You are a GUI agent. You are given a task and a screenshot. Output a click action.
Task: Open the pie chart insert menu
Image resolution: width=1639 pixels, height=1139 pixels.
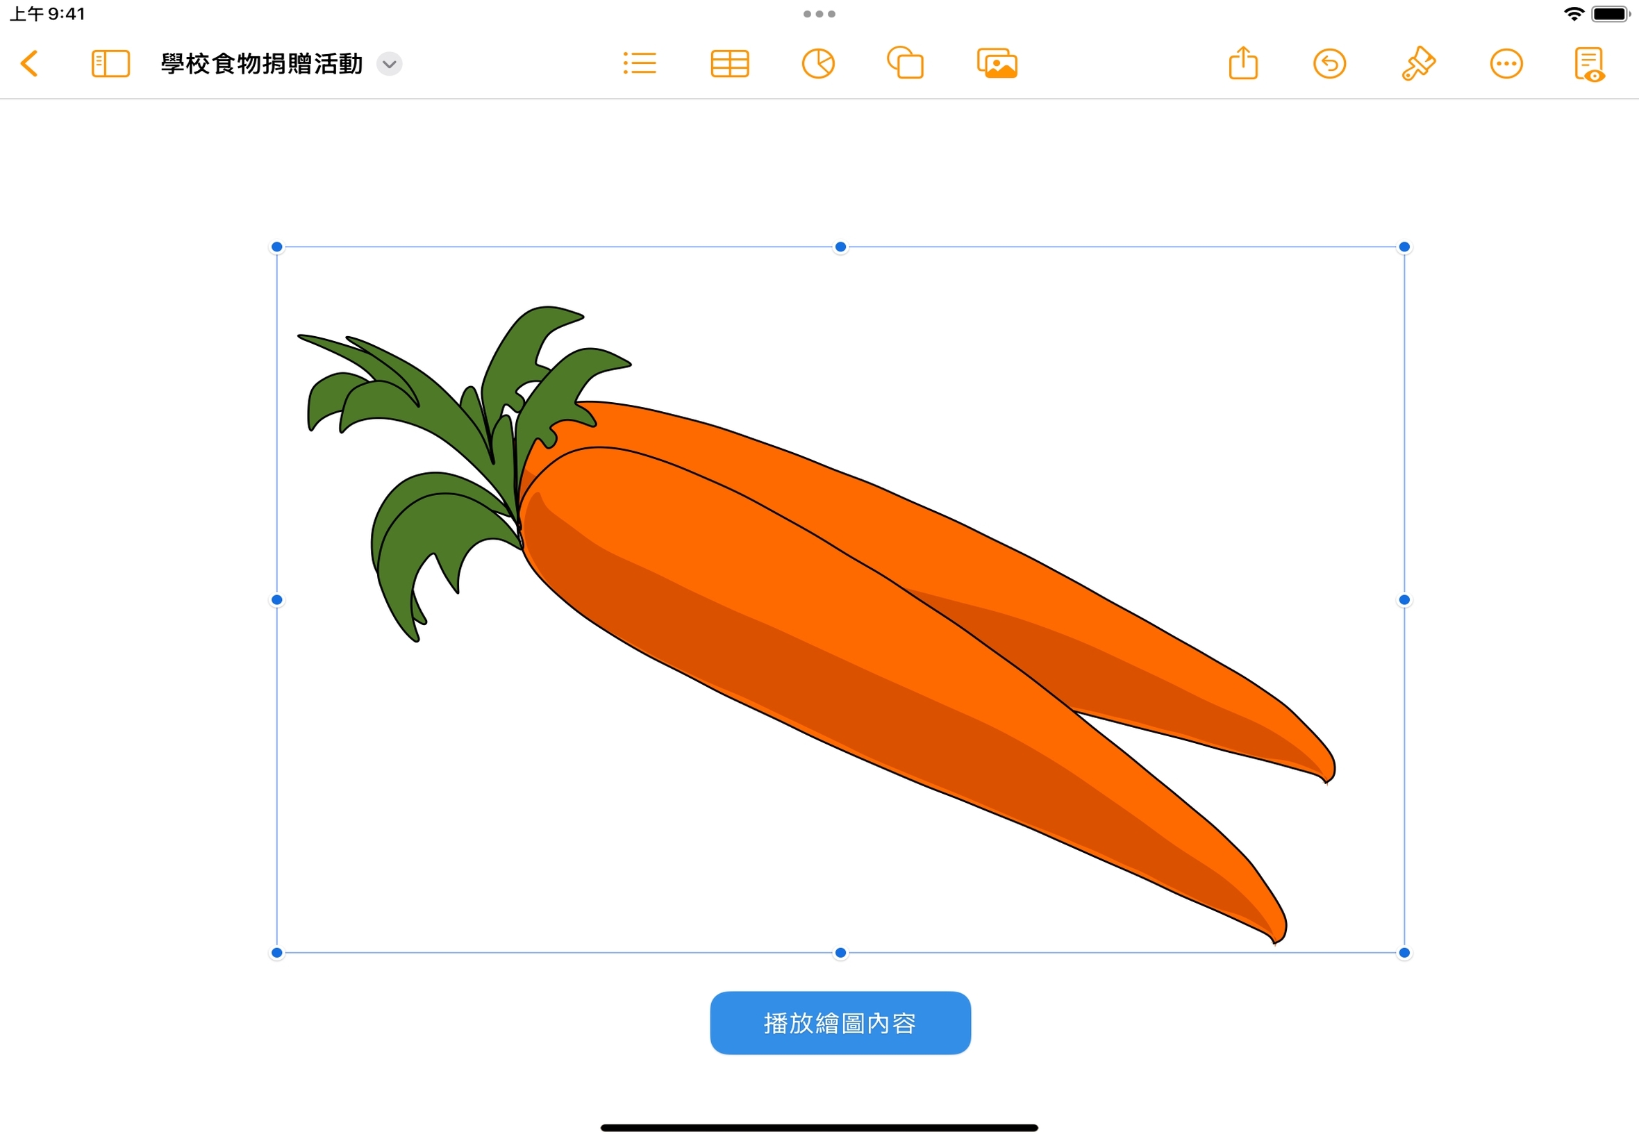pos(817,63)
